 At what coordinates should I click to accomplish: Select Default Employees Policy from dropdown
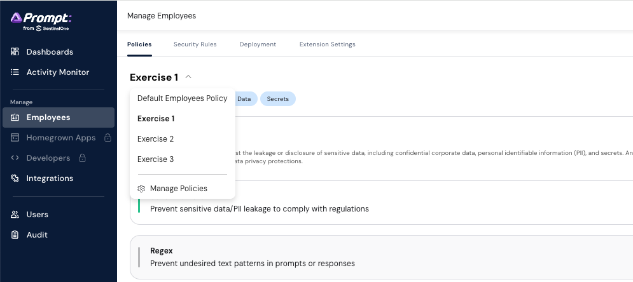pos(182,98)
